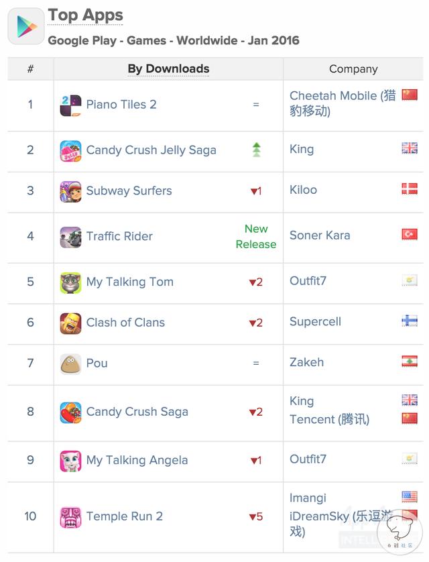Click the Top Apps title link
429x562 pixels.
85,15
